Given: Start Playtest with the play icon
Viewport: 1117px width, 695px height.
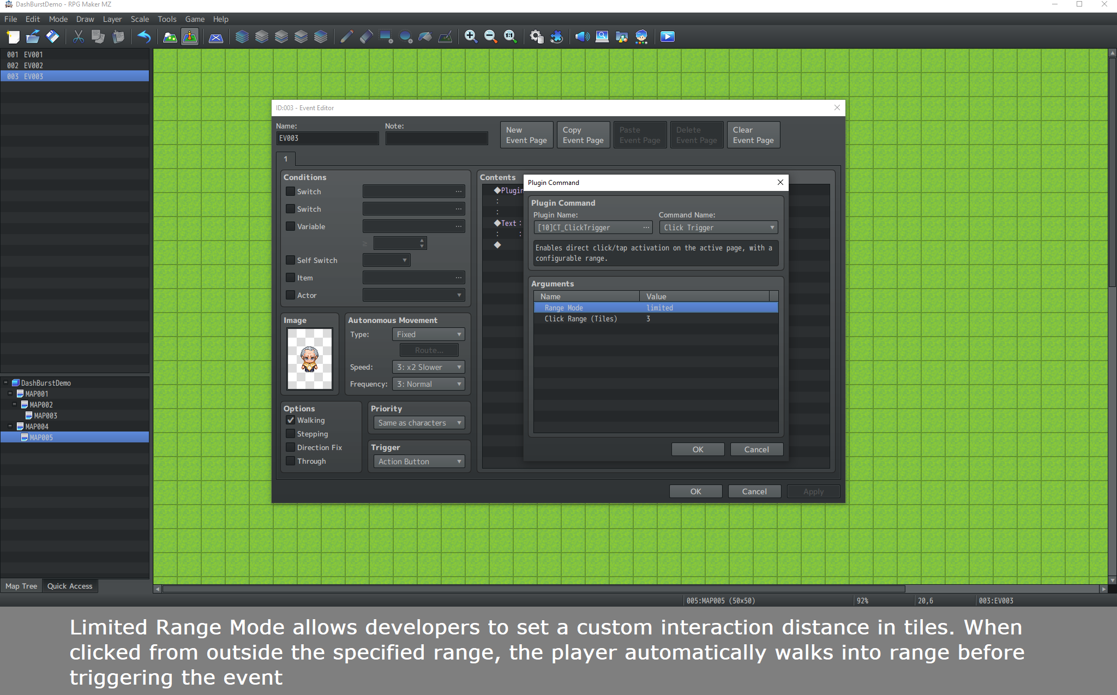Looking at the screenshot, I should (x=668, y=37).
